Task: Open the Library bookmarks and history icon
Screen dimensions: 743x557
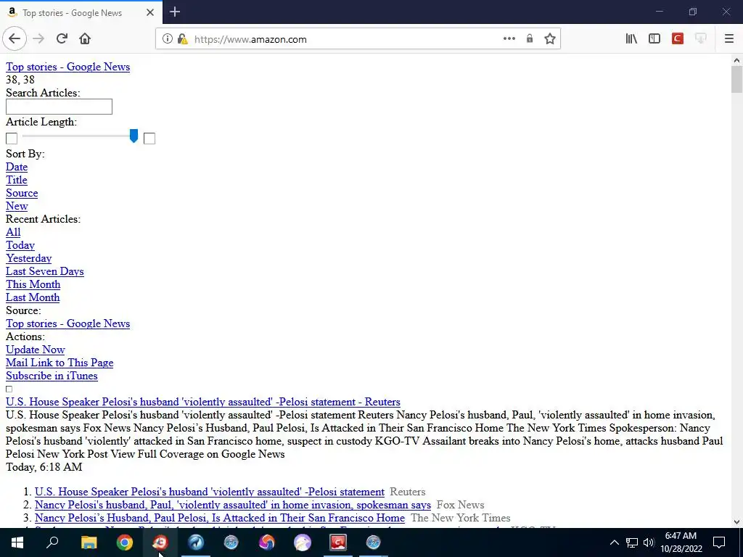Action: [631, 39]
